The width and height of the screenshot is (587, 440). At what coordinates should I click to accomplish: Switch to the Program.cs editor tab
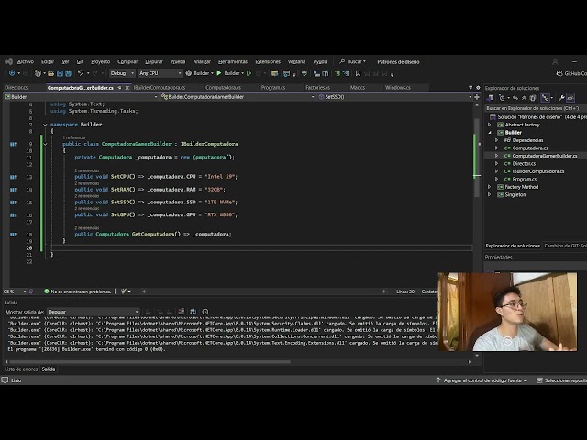[x=273, y=88]
